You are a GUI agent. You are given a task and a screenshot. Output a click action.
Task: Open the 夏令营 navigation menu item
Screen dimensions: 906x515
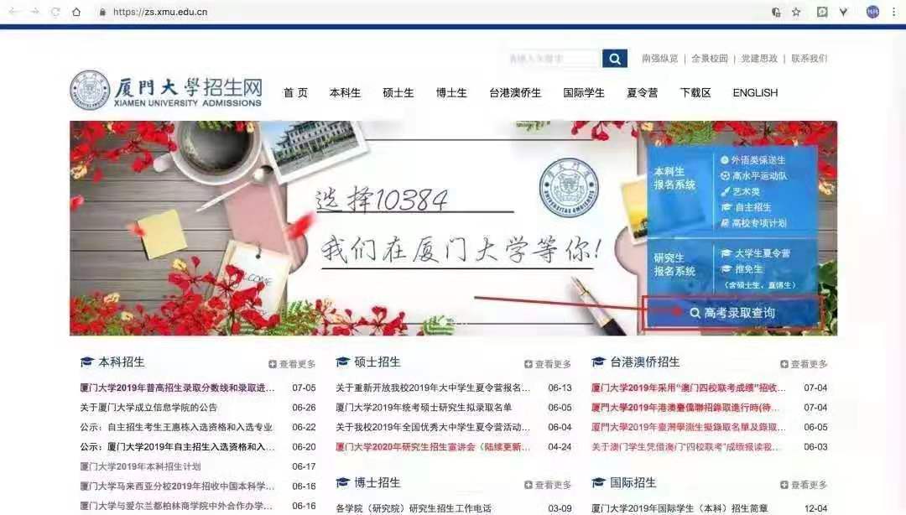[642, 93]
